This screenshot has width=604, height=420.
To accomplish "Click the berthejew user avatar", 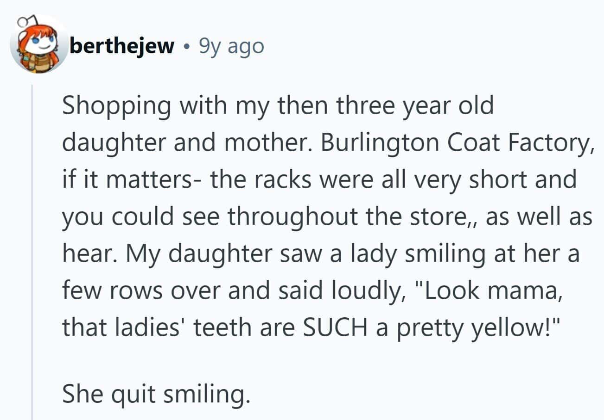I will click(39, 45).
